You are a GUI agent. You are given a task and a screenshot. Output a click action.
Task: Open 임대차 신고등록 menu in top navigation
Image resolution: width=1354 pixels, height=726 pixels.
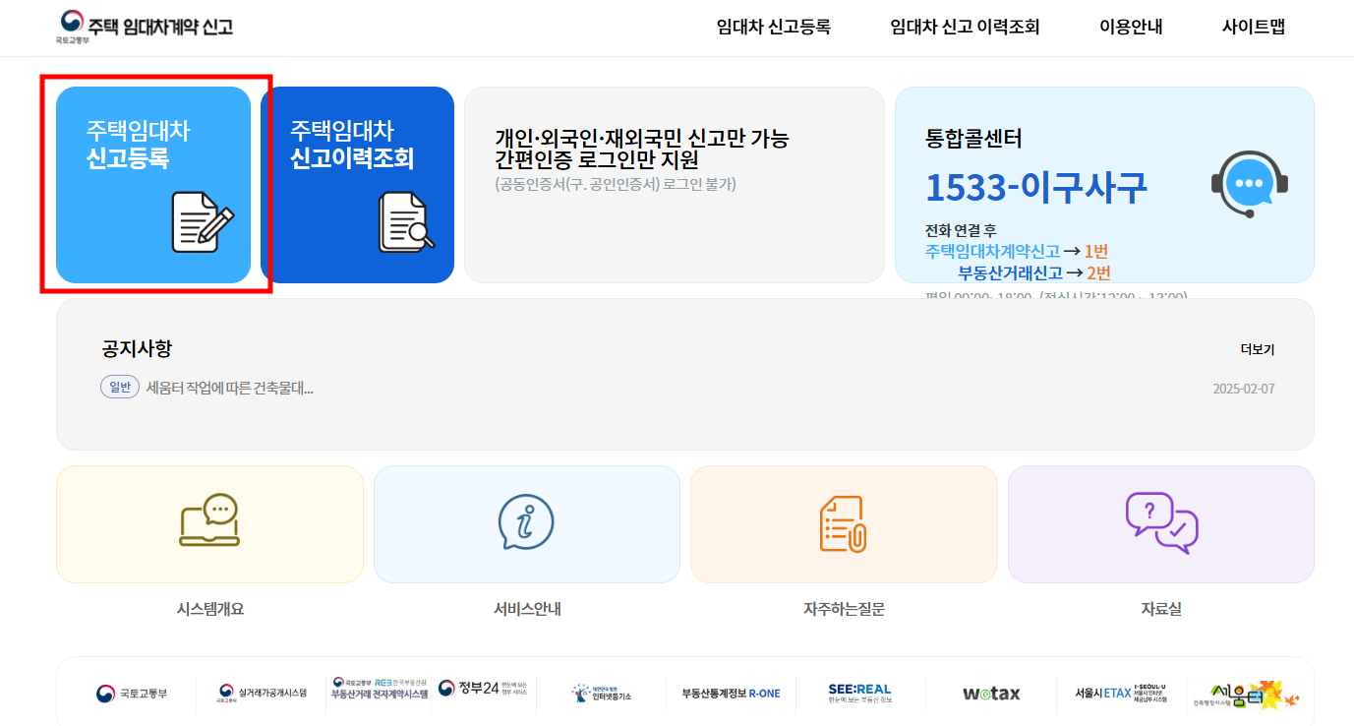click(x=774, y=28)
